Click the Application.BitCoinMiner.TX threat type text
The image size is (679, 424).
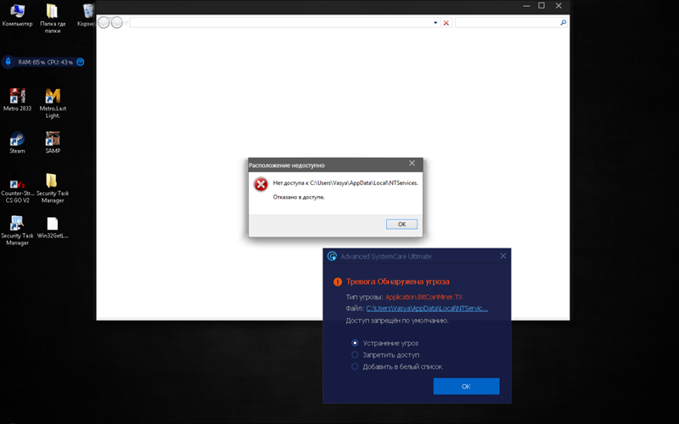click(424, 297)
